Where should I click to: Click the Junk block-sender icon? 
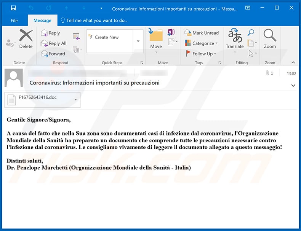pyautogui.click(x=10, y=43)
